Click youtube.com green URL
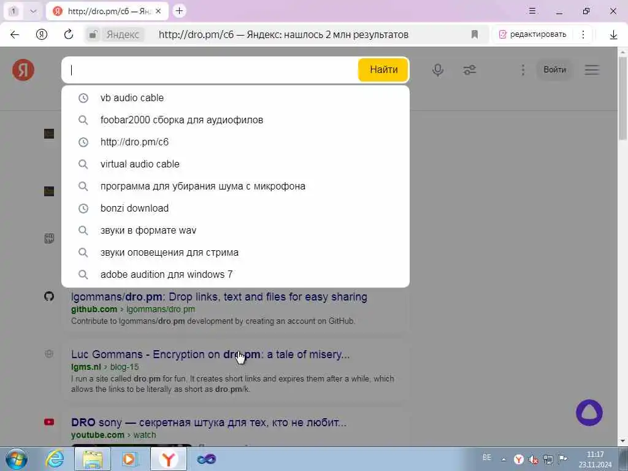Viewport: 628px width, 471px height. point(98,435)
